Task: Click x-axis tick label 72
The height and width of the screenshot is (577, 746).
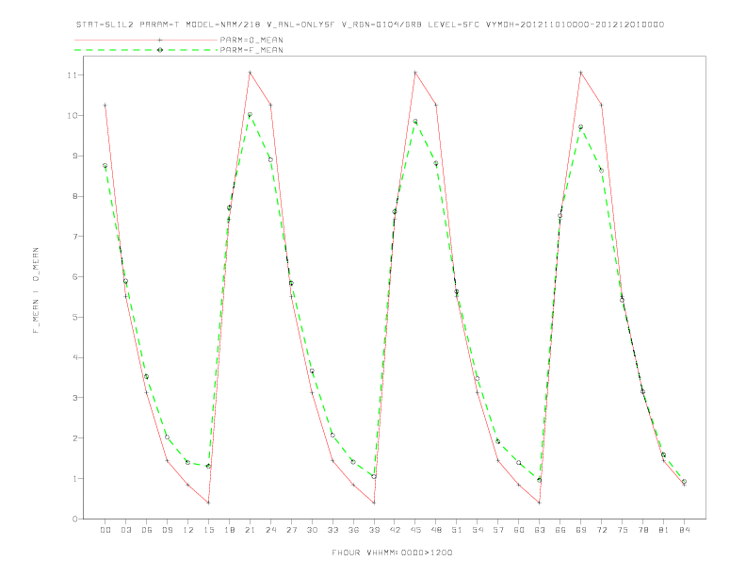Action: pos(602,530)
